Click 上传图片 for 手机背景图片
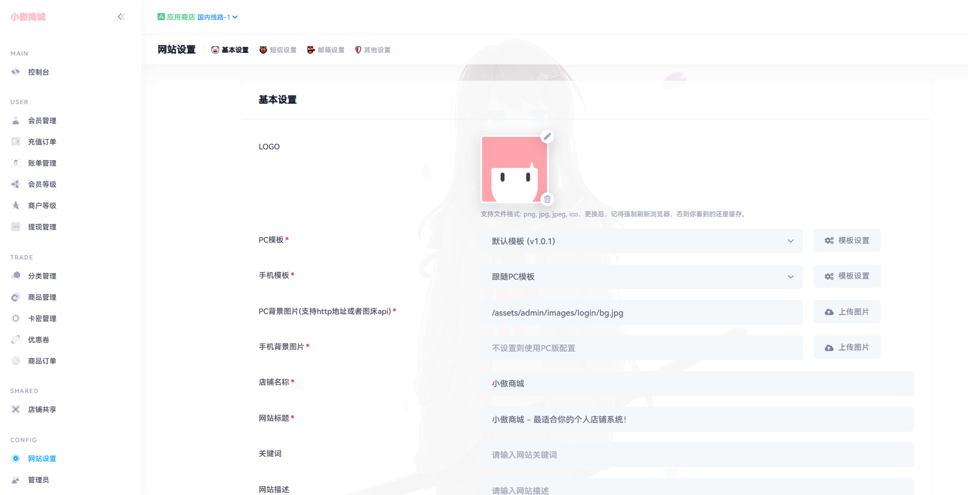Image resolution: width=968 pixels, height=495 pixels. [847, 347]
